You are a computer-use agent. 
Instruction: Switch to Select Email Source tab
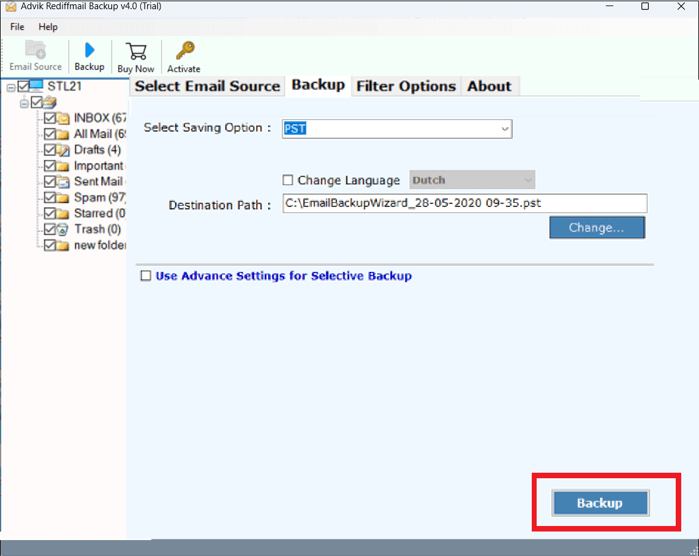(x=207, y=86)
